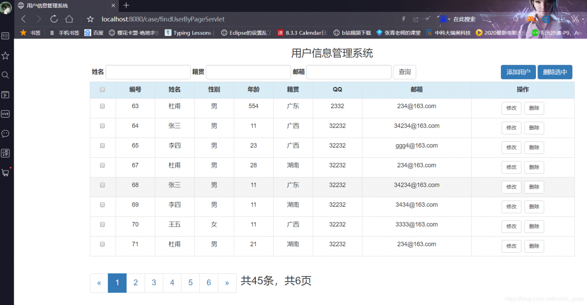587x305 pixels.
Task: Select the header checkbox to select all rows
Action: point(103,89)
